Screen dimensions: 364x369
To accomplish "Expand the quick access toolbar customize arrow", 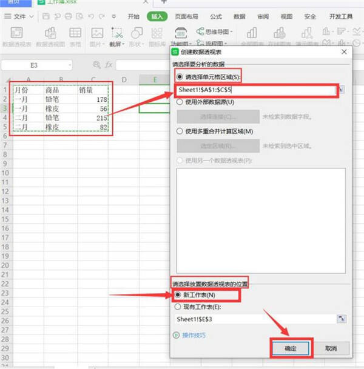I will (114, 16).
